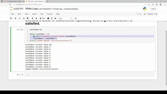Click the Logout button
The image size is (167, 94).
153,9
